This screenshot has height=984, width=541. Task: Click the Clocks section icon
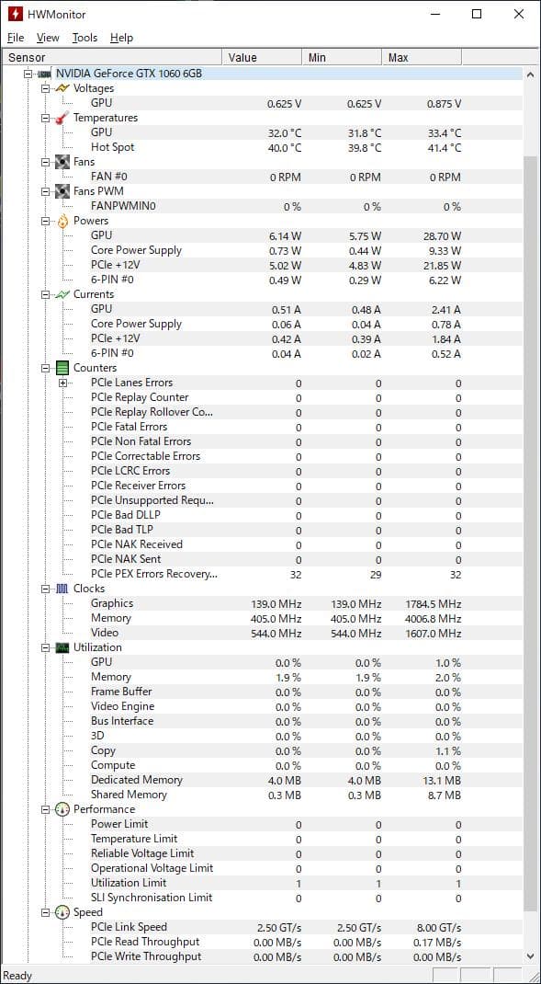click(x=62, y=589)
